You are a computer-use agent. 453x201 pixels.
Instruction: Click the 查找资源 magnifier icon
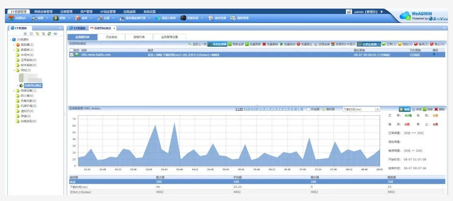211,18
